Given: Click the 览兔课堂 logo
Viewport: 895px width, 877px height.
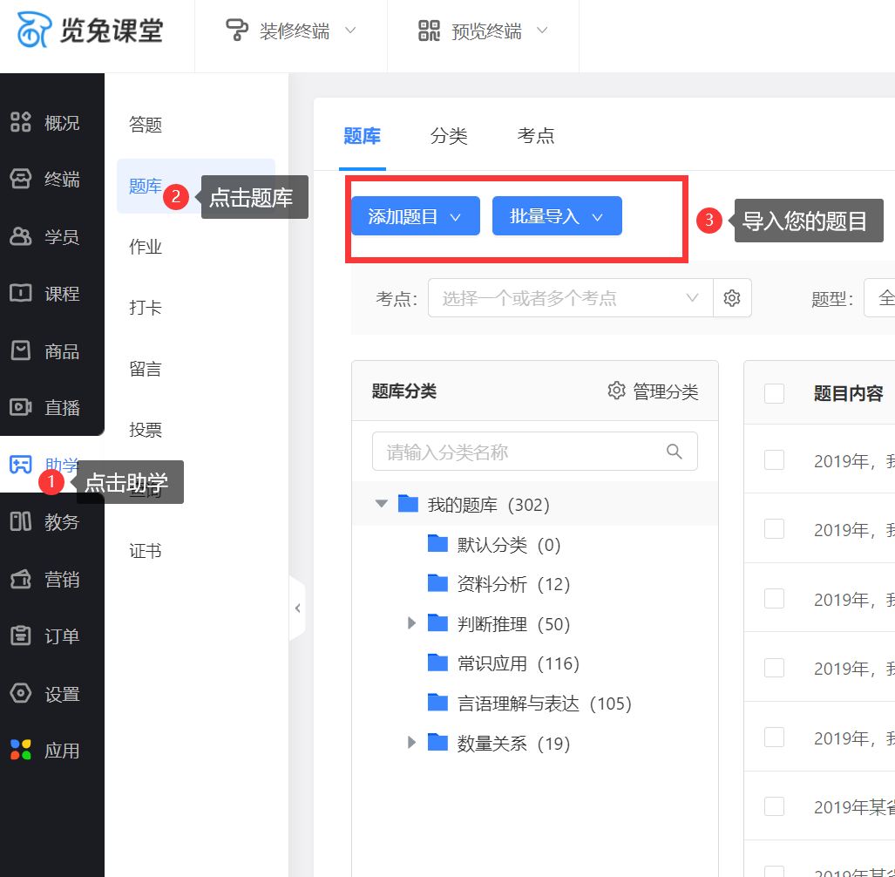Looking at the screenshot, I should pyautogui.click(x=90, y=30).
